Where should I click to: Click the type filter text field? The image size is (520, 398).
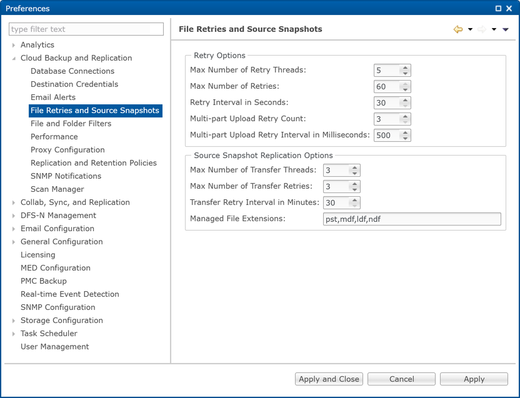tap(86, 29)
